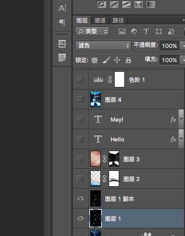The height and width of the screenshot is (236, 185).
Task: Switch to the 通道 tab
Action: tap(100, 20)
